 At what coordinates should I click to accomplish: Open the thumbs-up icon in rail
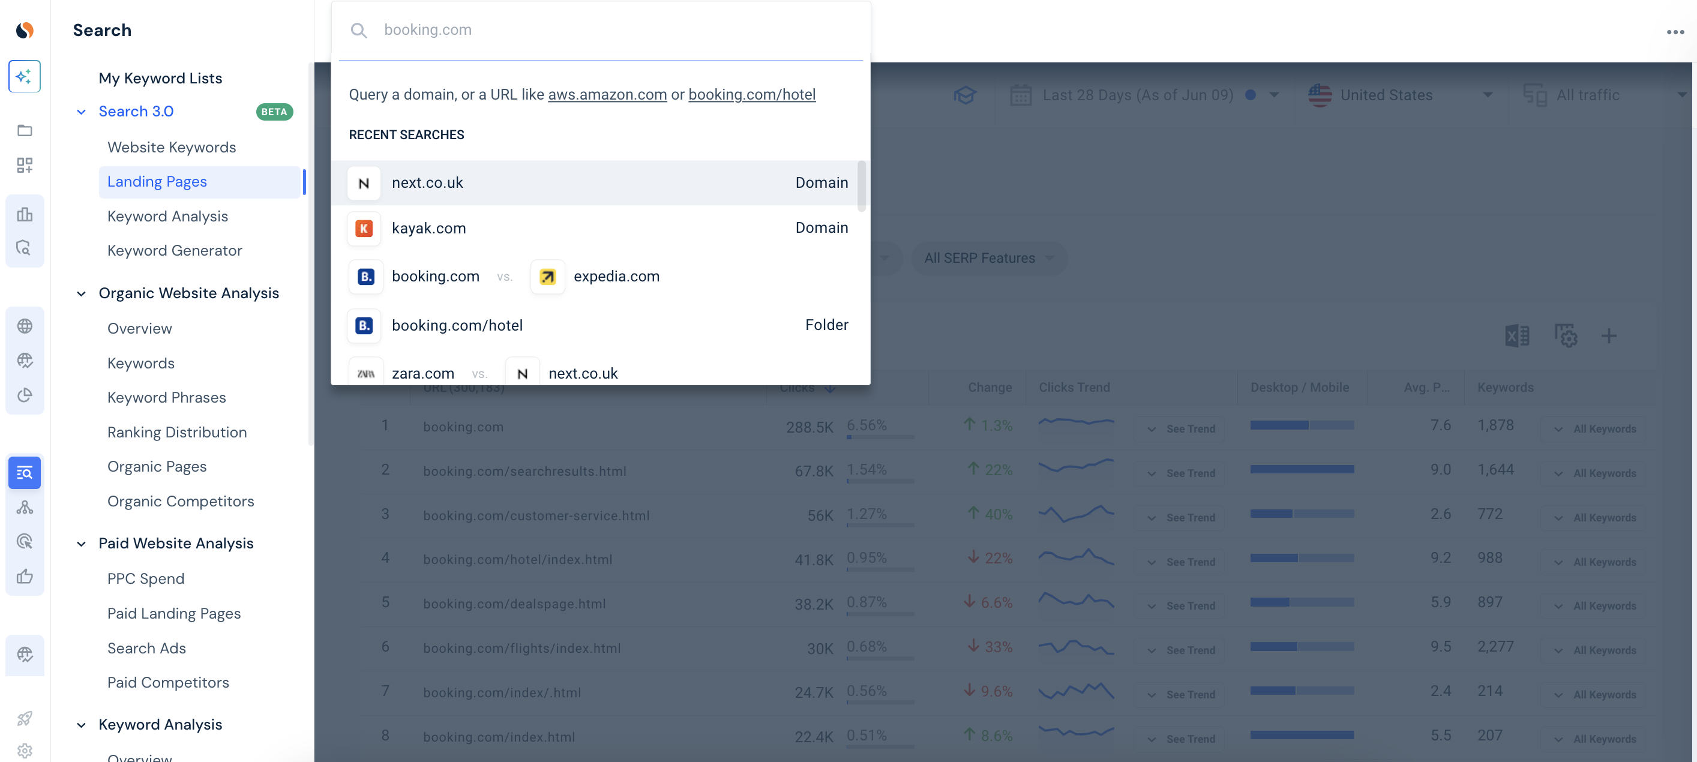point(25,576)
